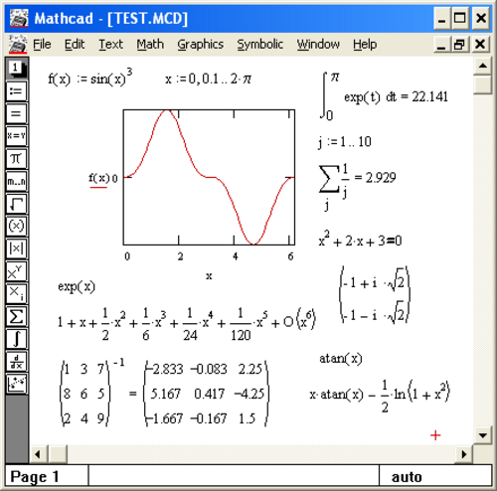The height and width of the screenshot is (491, 497).
Task: Click the vertical scrollbar up arrow
Action: tap(483, 66)
